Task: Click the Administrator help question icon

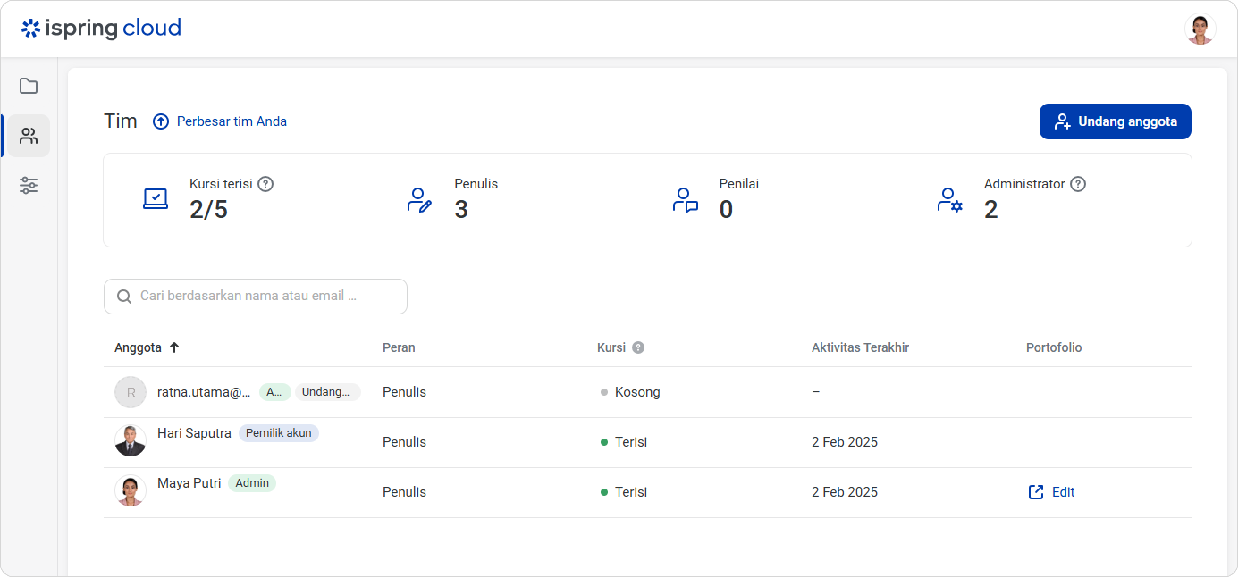Action: [1078, 184]
